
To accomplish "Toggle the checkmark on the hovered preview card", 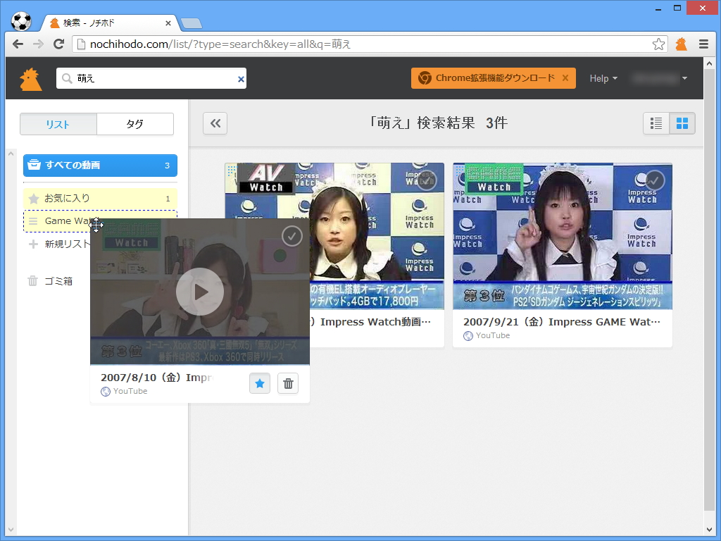I will pos(291,236).
